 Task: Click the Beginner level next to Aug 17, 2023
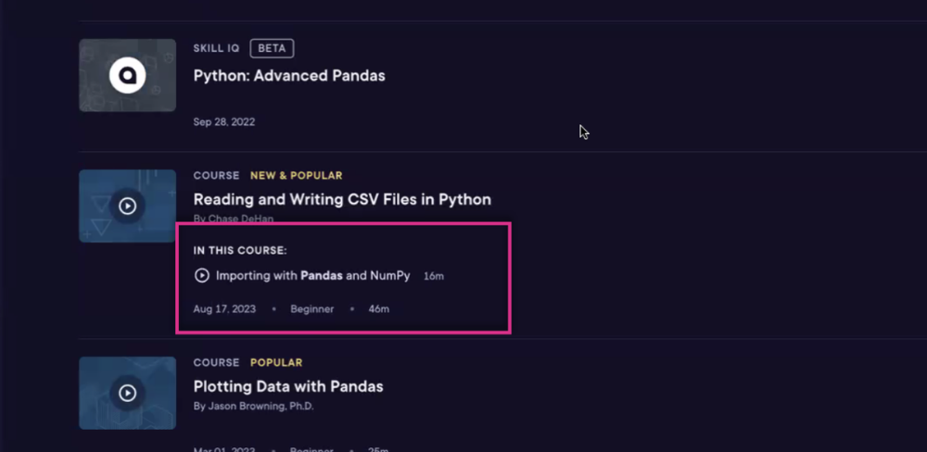point(311,308)
